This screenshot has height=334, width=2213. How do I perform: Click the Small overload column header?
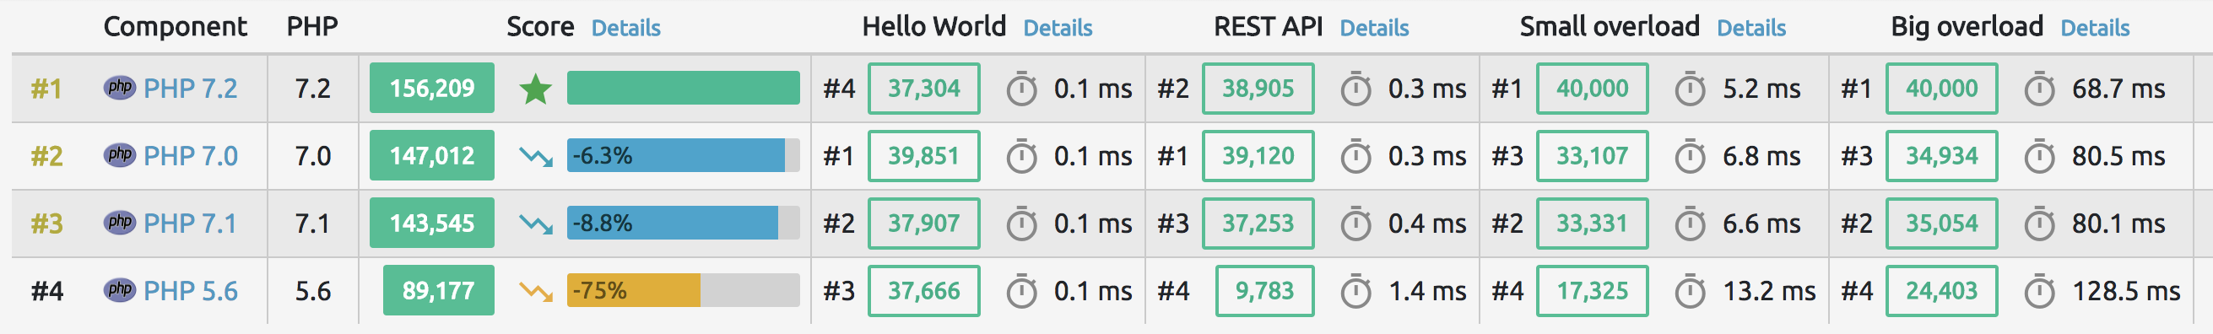pos(1609,27)
